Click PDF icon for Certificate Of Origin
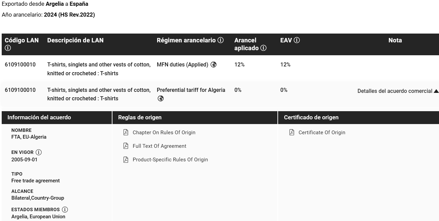 click(292, 132)
